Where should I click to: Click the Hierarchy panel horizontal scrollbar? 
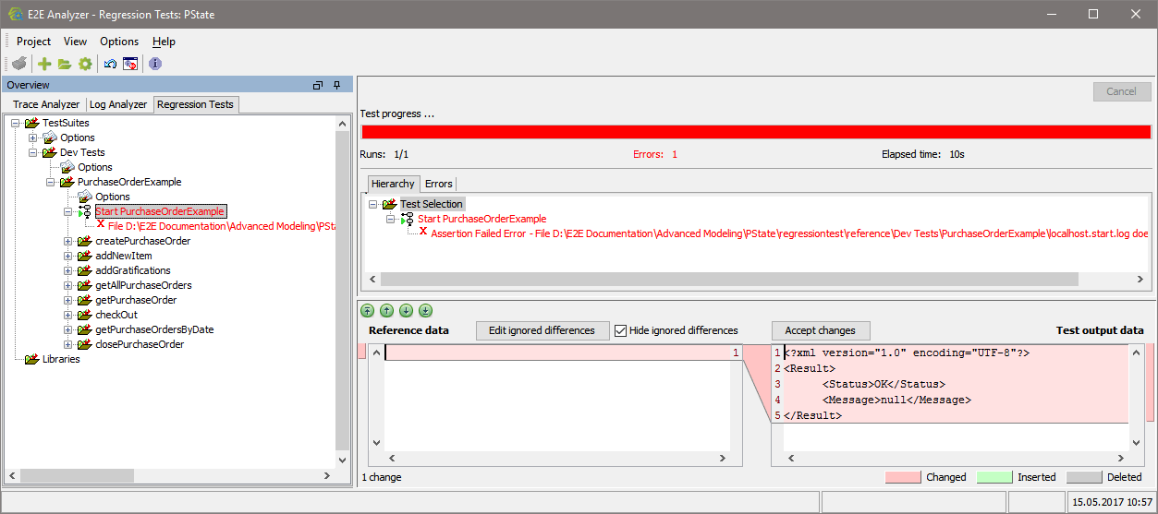point(728,279)
